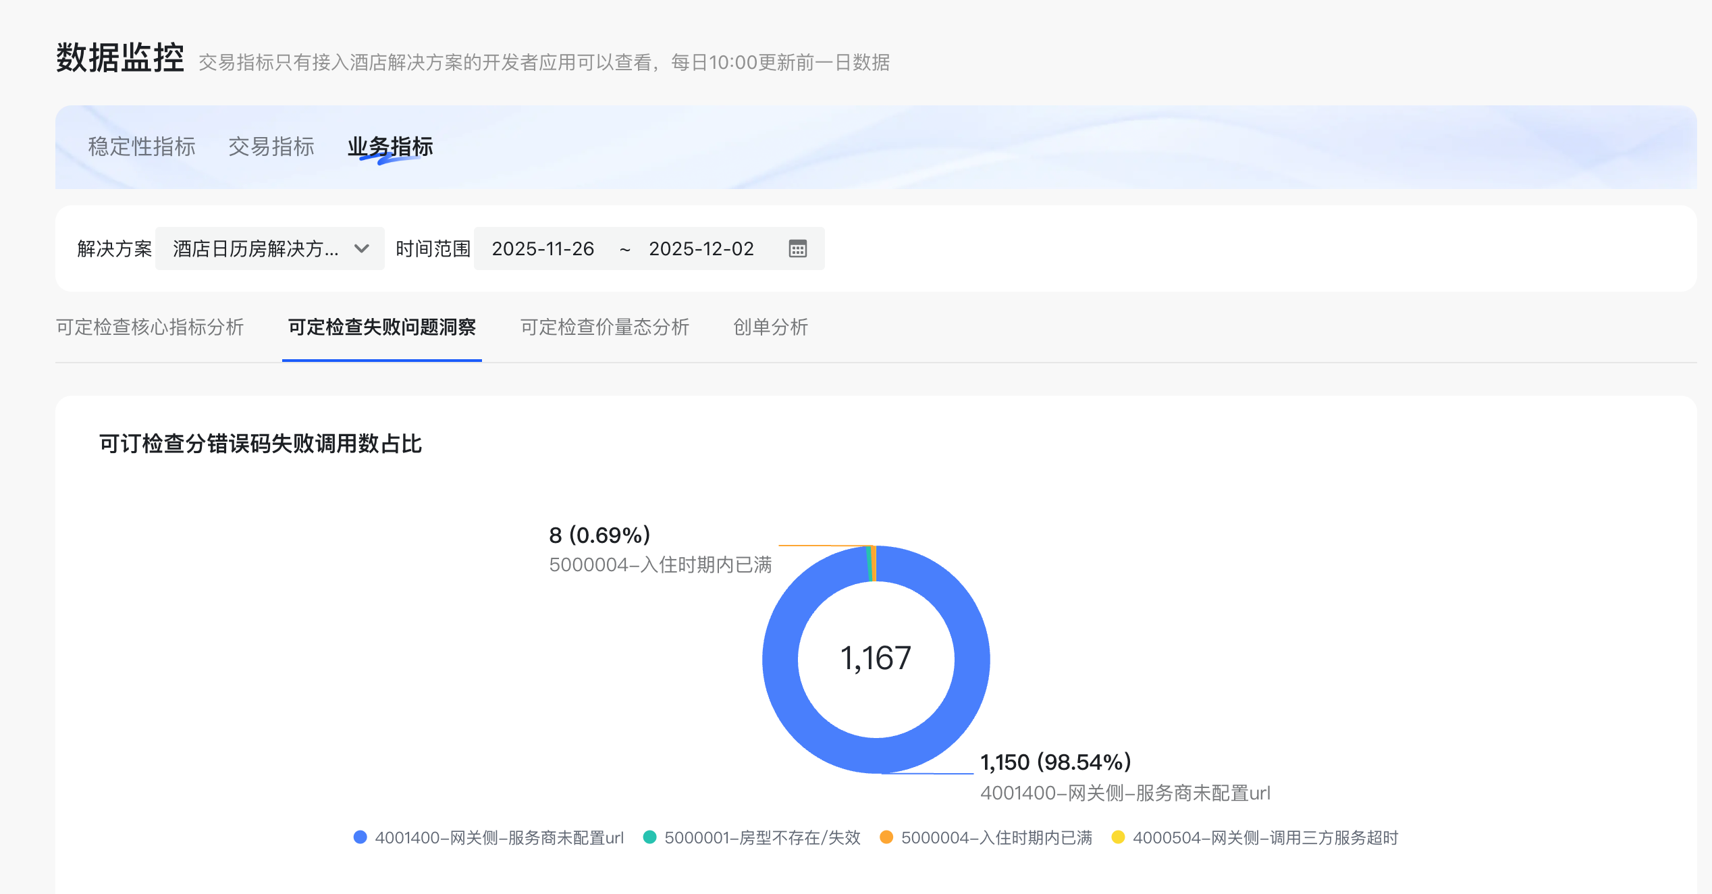This screenshot has width=1712, height=894.
Task: Open the calendar icon in date range
Action: 797,248
